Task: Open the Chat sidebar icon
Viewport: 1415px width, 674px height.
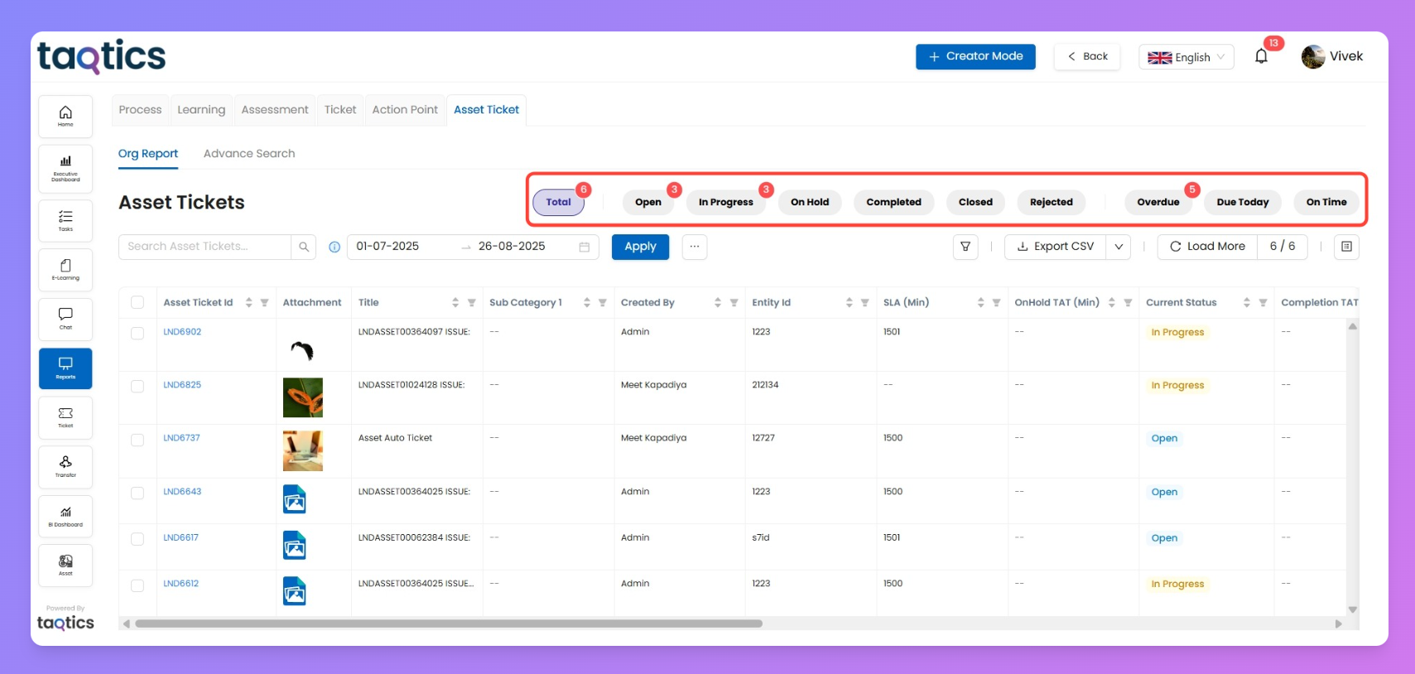Action: [x=65, y=319]
